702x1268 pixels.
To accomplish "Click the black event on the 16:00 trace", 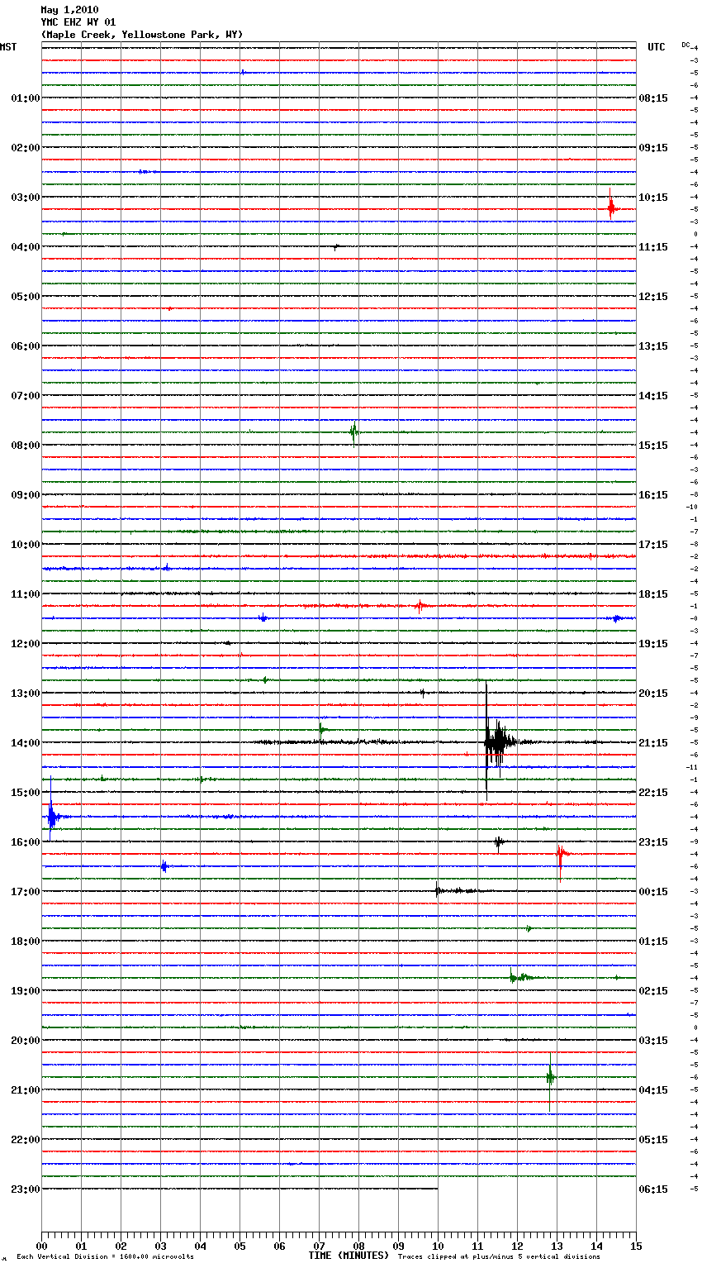I will click(499, 842).
